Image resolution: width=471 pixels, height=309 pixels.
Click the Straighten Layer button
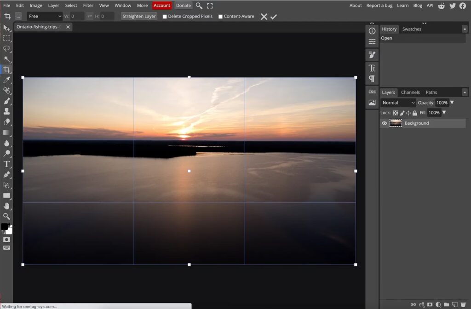click(x=139, y=17)
